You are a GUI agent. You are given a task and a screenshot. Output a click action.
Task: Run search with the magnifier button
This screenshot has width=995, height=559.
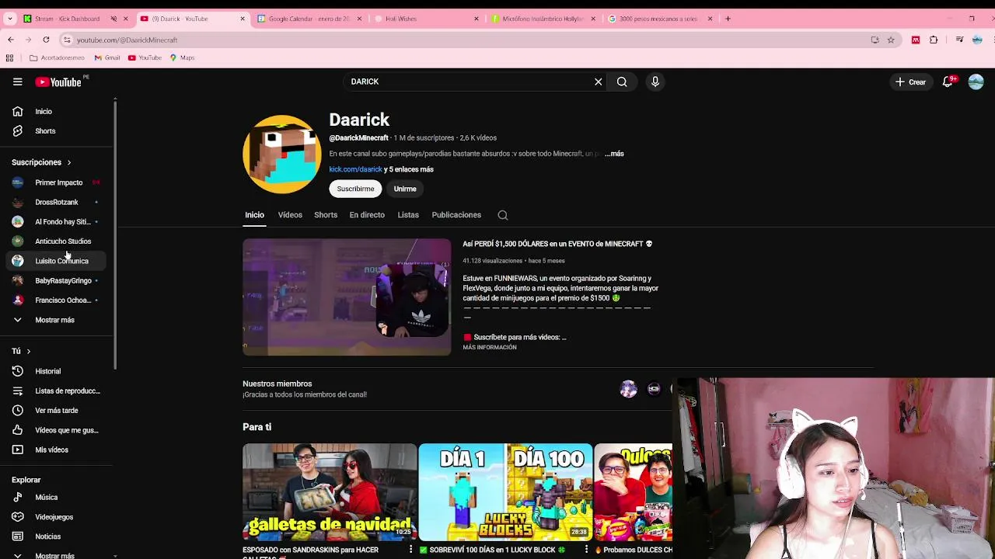coord(622,82)
